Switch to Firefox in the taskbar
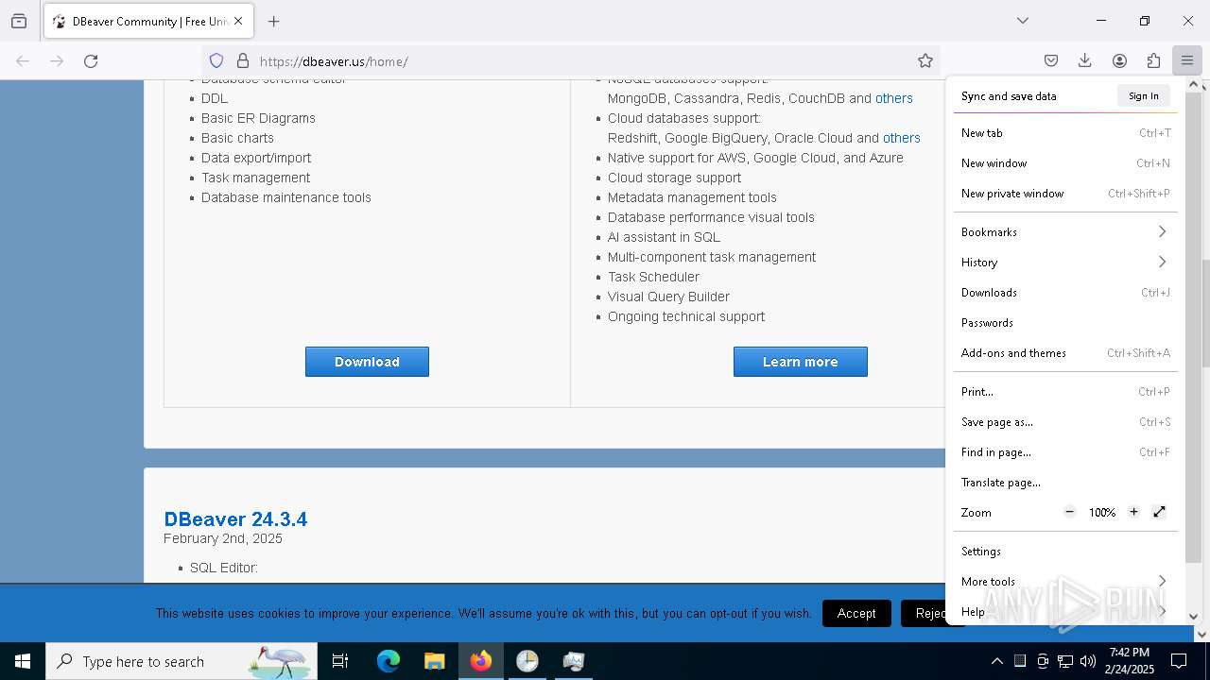The width and height of the screenshot is (1210, 680). pyautogui.click(x=481, y=661)
